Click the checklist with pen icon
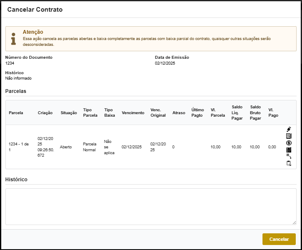 [x=289, y=150]
